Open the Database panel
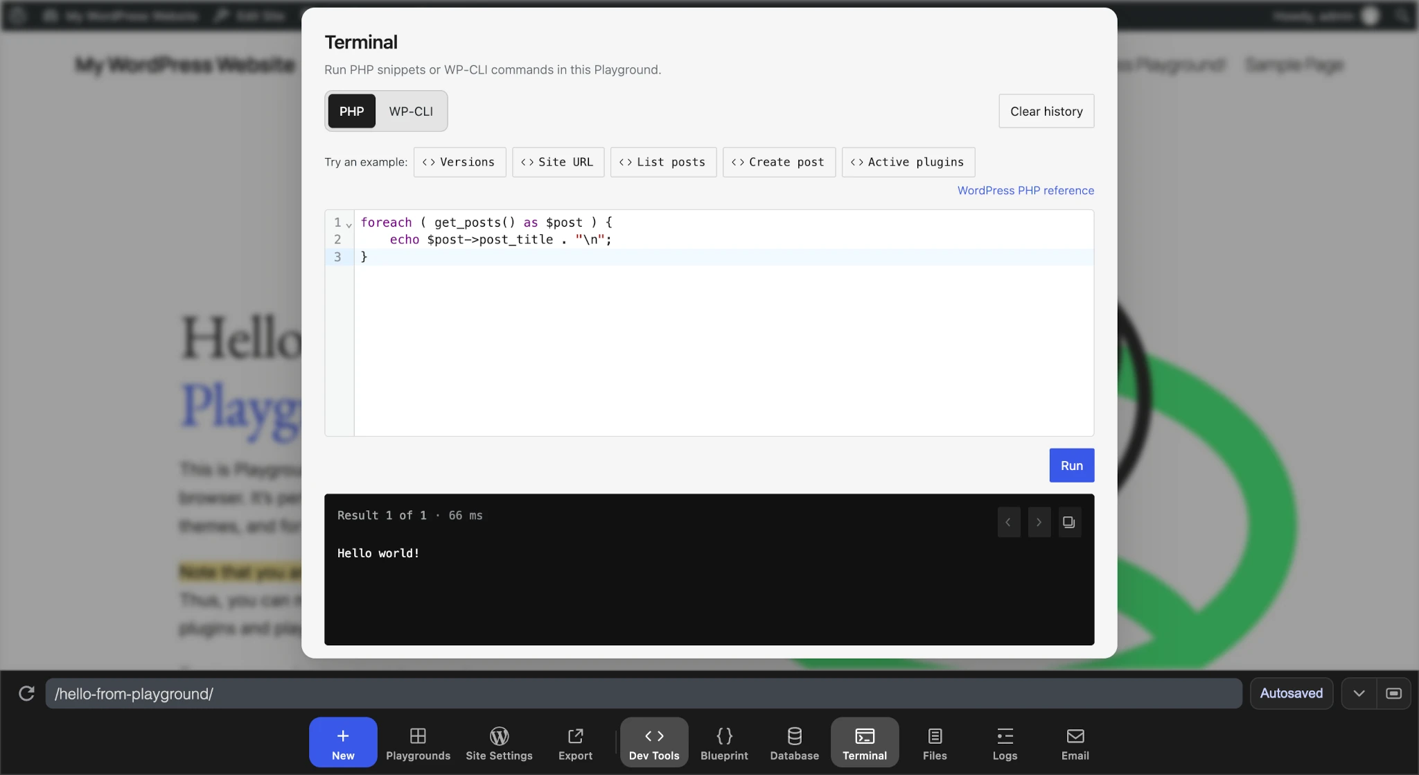Viewport: 1419px width, 775px height. (x=794, y=742)
